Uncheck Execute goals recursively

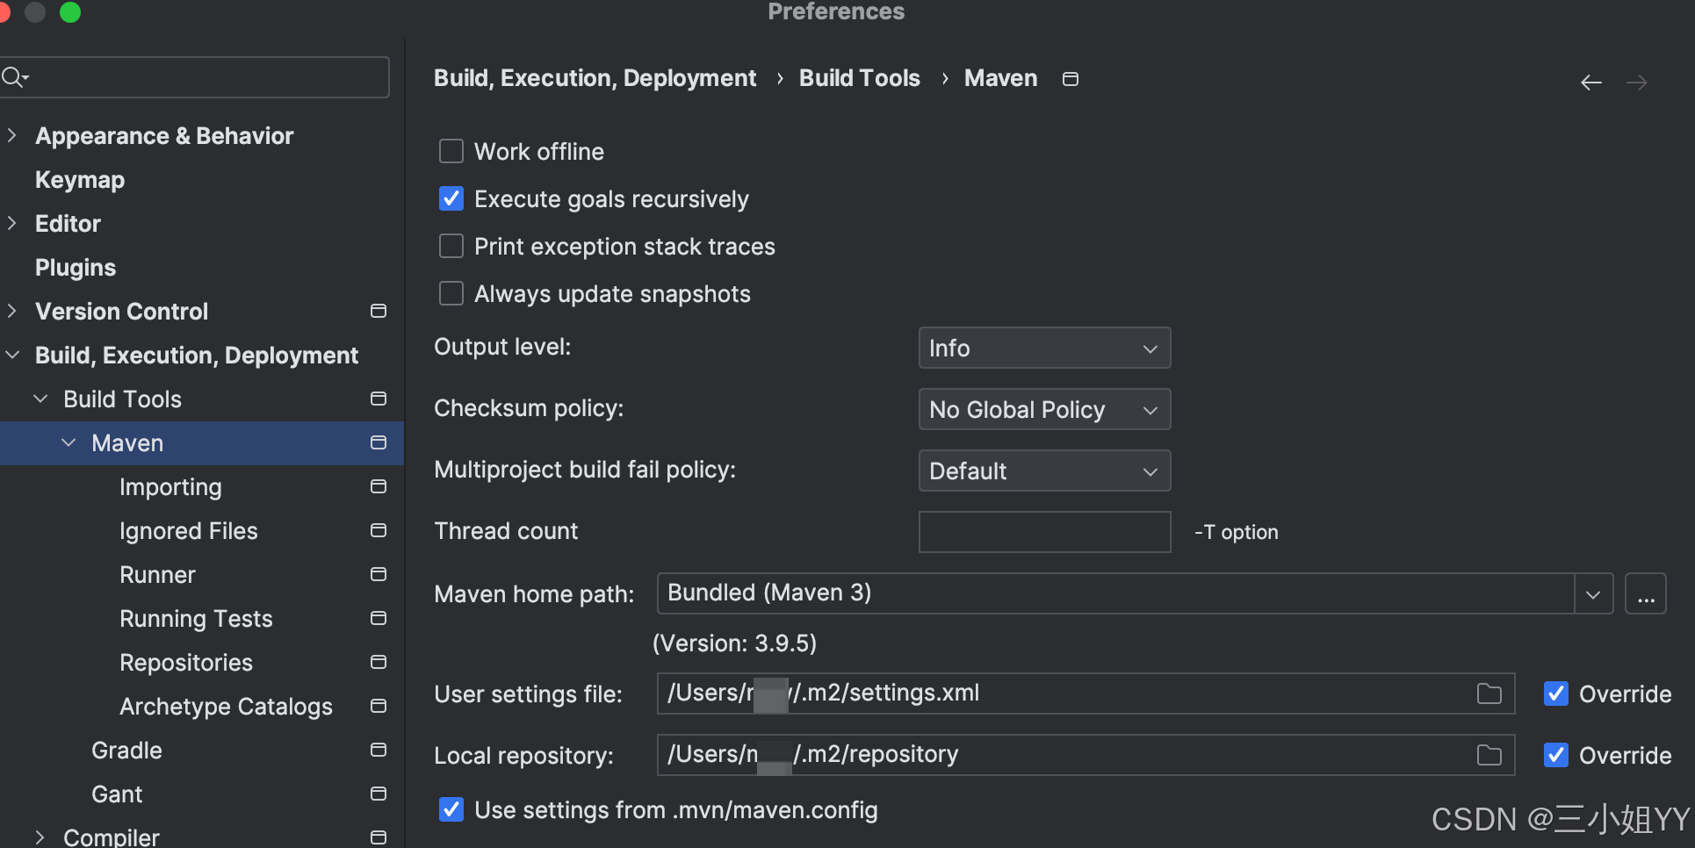[451, 198]
